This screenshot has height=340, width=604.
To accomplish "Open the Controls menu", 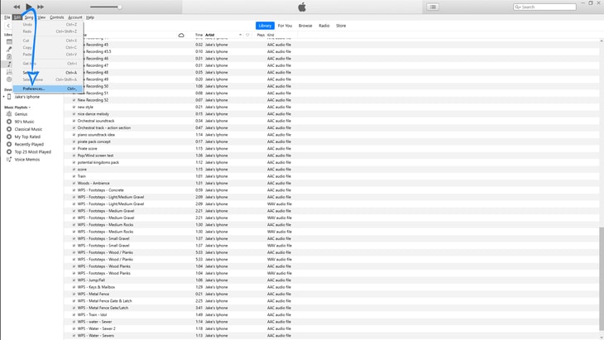I will (56, 17).
